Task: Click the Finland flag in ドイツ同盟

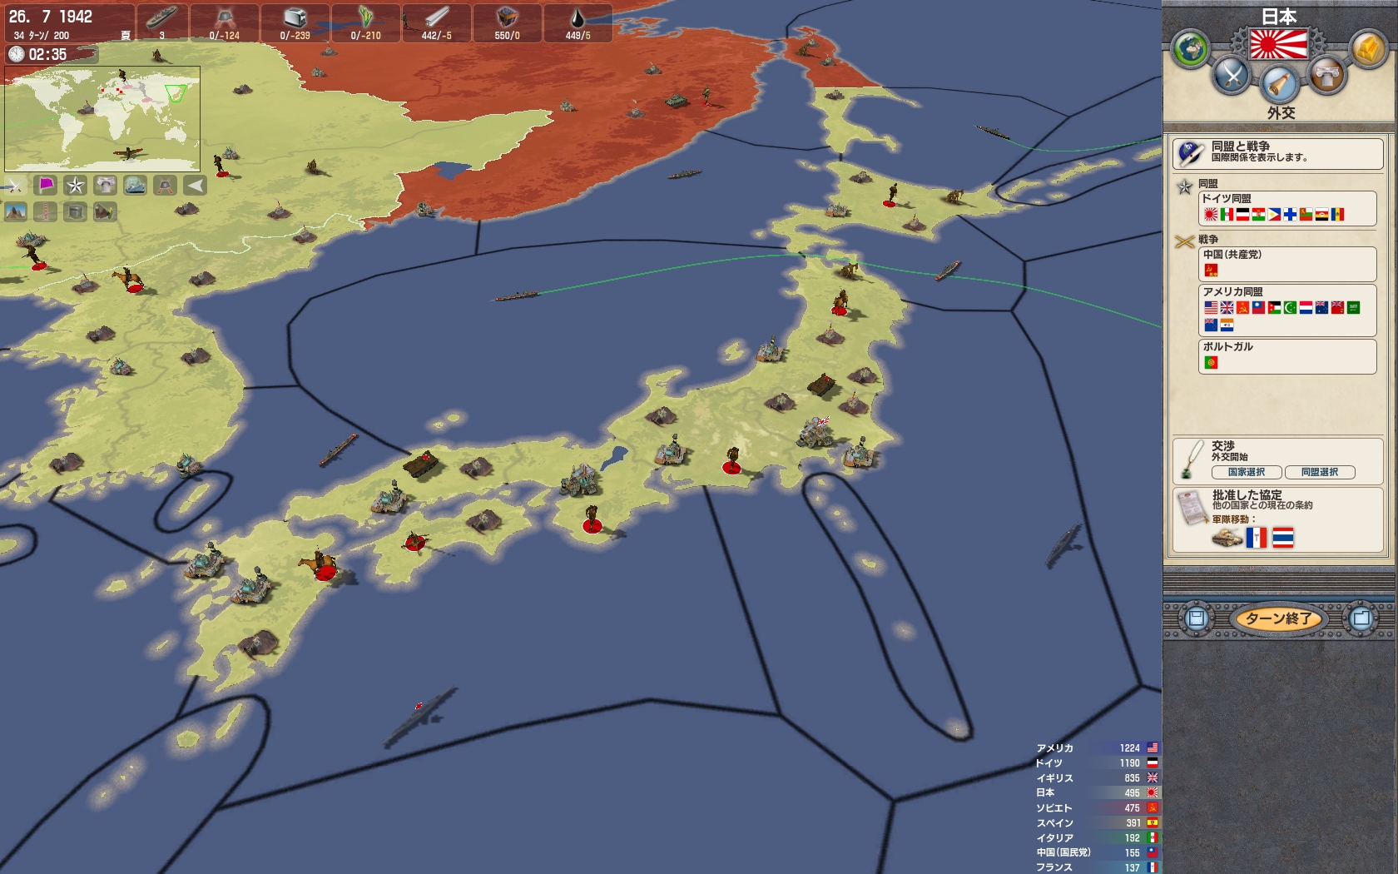Action: pyautogui.click(x=1290, y=215)
